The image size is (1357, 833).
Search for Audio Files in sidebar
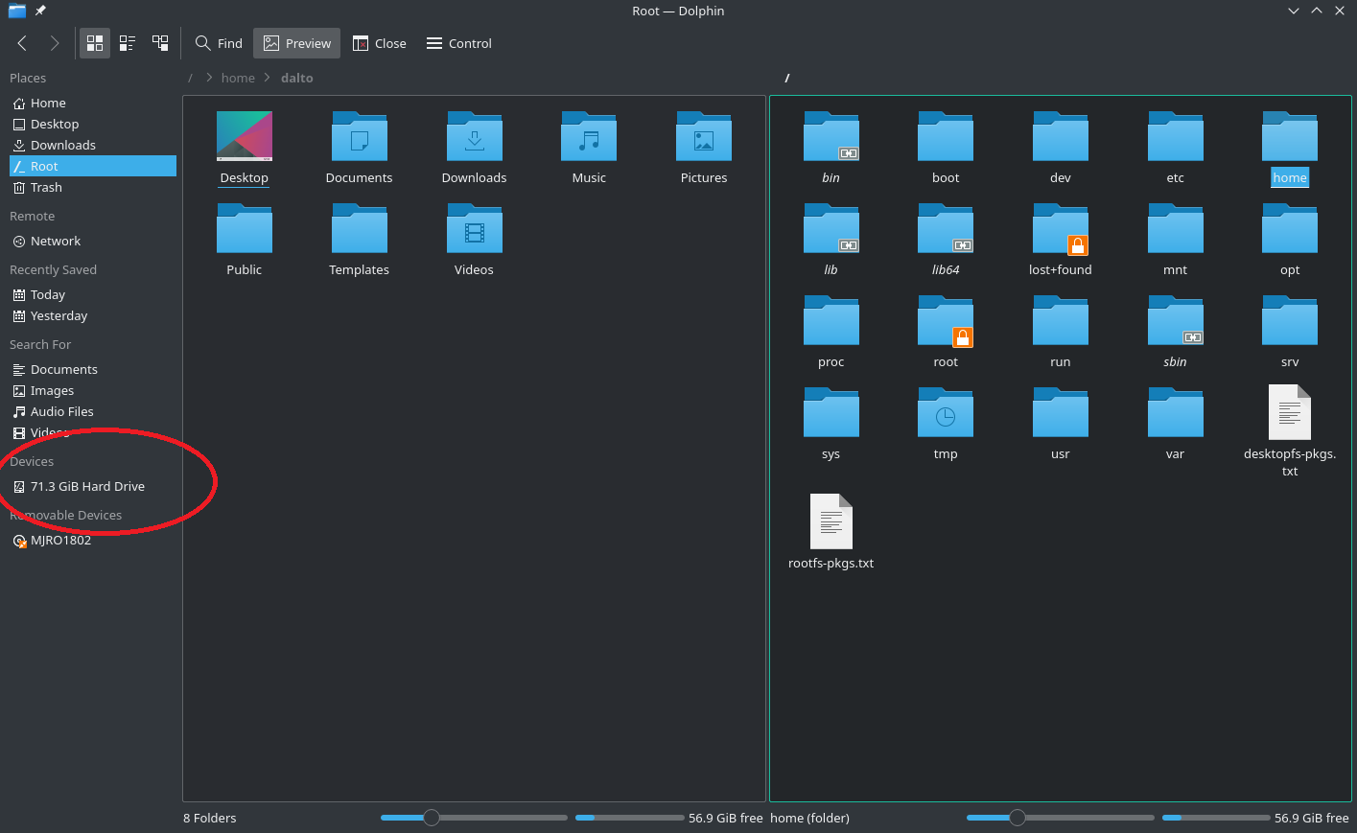pos(93,411)
